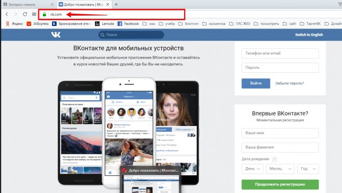Open a new tab with the plus button
Viewport: 342px width, 193px height.
click(116, 5)
